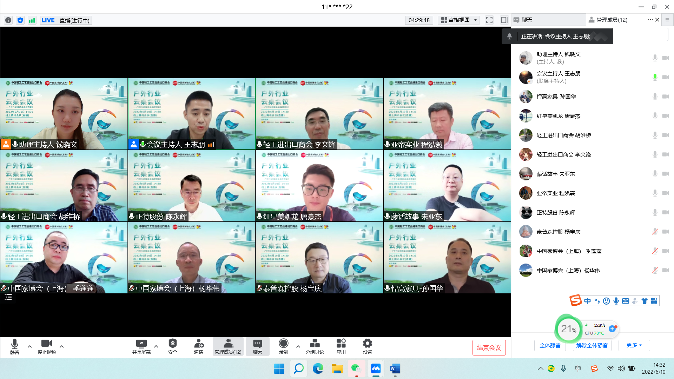Select member row 正特股份 陈永辉
674x379 pixels.
pyautogui.click(x=593, y=212)
